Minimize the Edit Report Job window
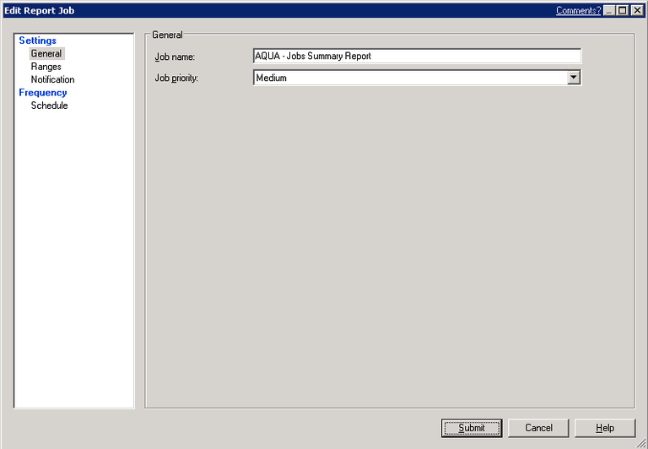 pos(609,10)
